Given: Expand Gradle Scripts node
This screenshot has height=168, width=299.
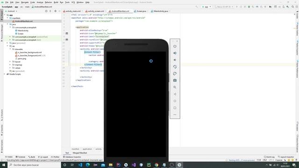Looking at the screenshot, I should [5, 74].
